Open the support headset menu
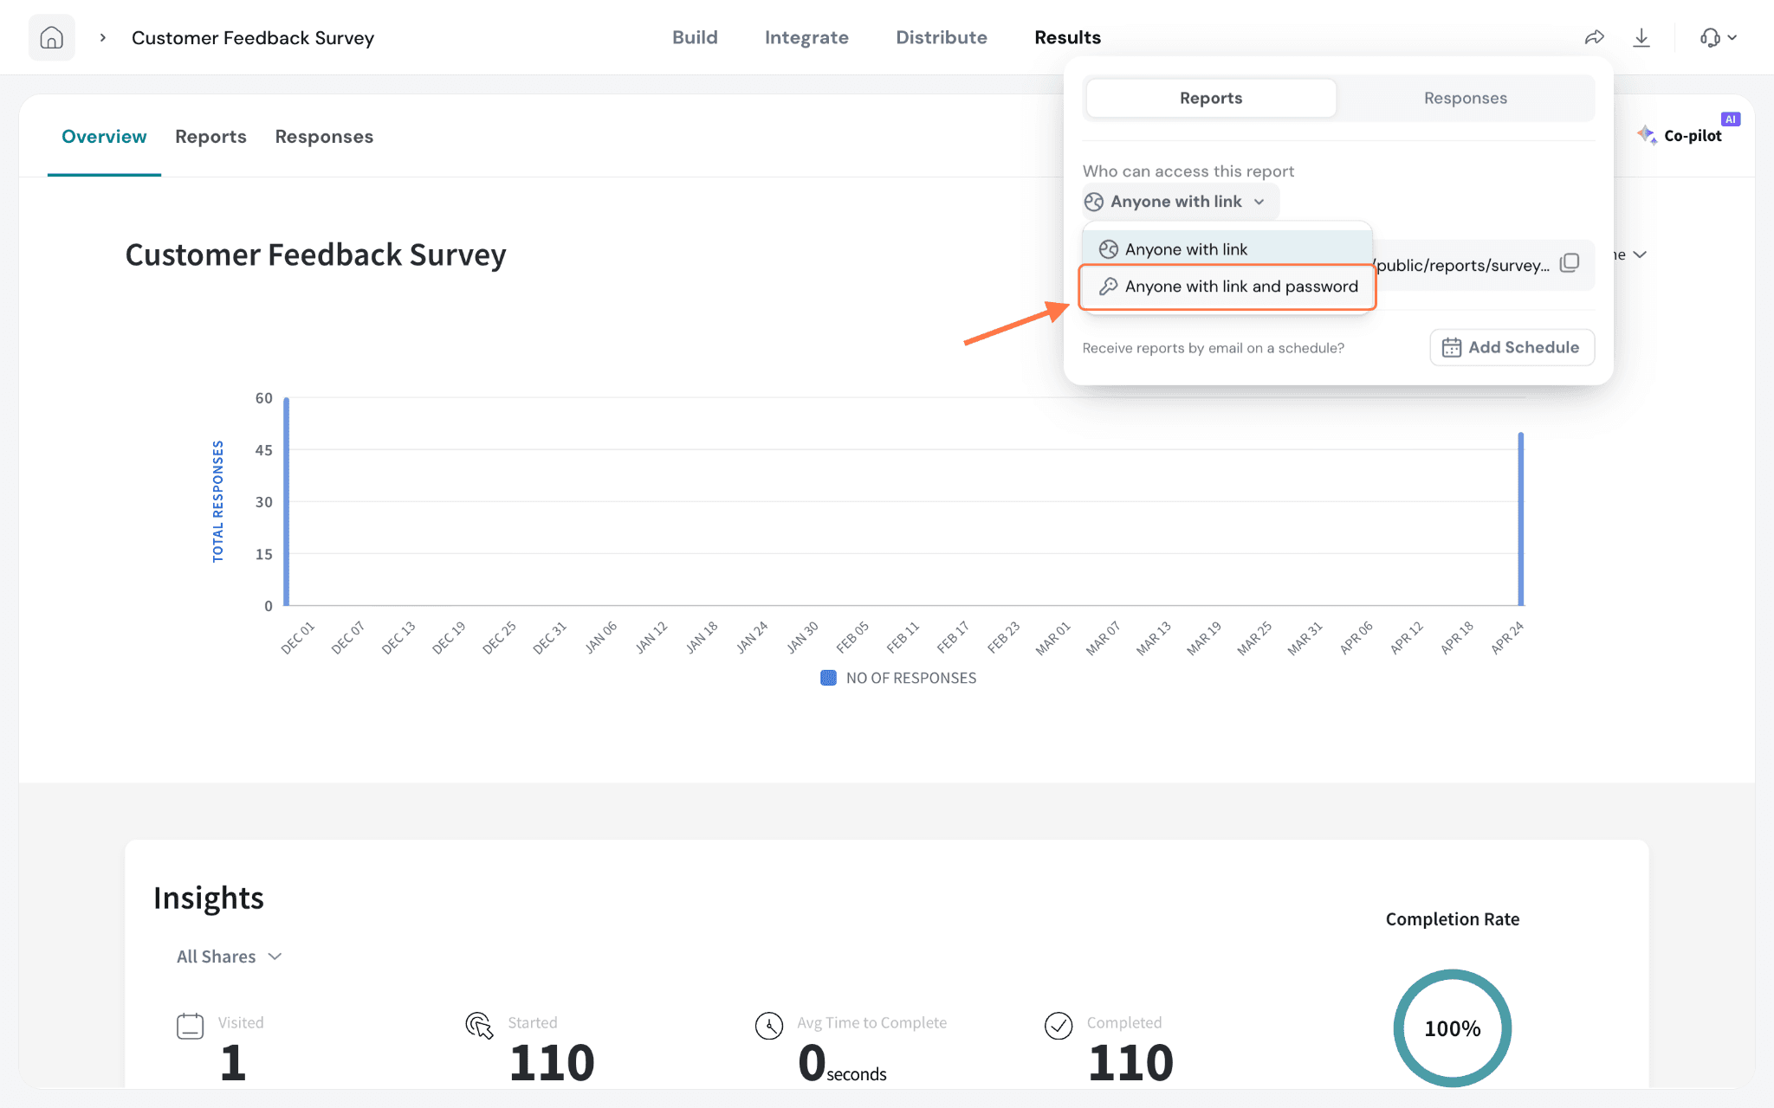 tap(1719, 37)
